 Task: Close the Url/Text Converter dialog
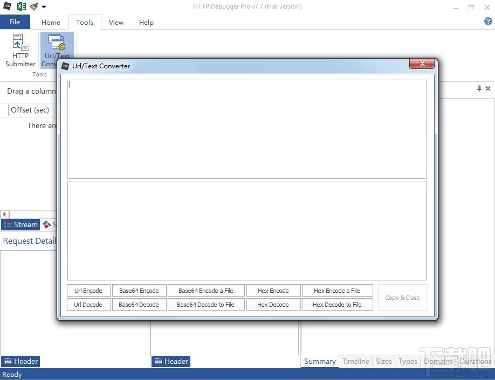(422, 64)
